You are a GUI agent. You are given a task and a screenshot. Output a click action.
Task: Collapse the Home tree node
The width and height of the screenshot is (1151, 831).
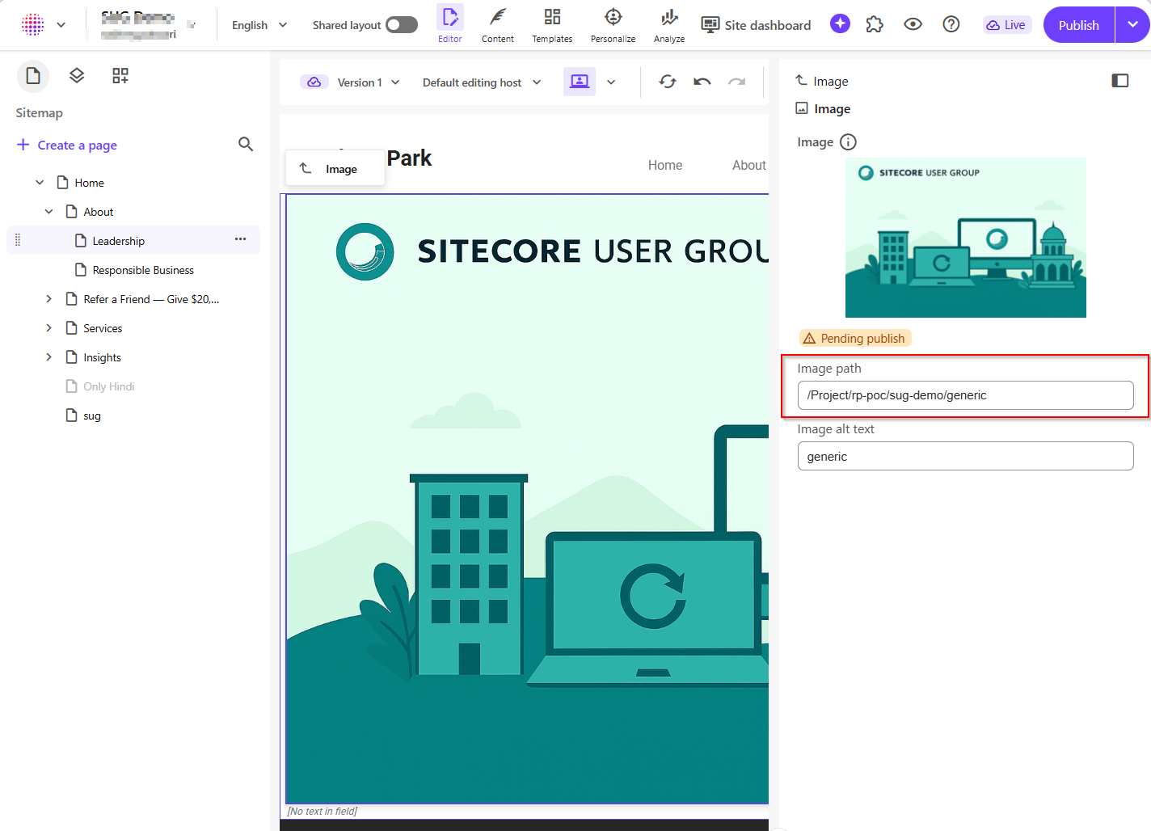[x=40, y=183]
